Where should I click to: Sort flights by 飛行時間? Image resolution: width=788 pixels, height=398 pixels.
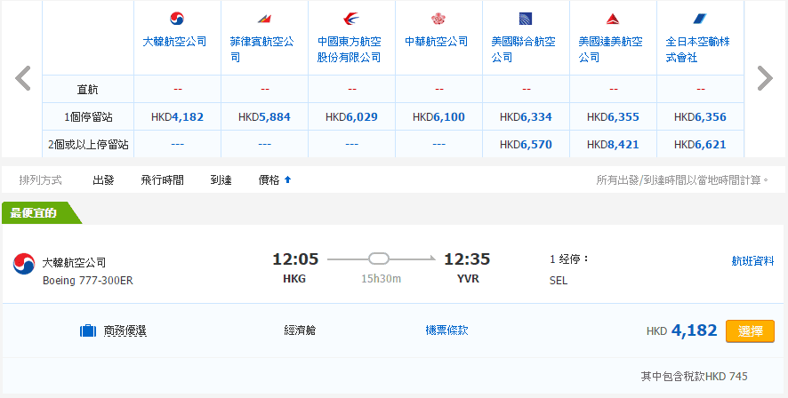click(x=162, y=180)
